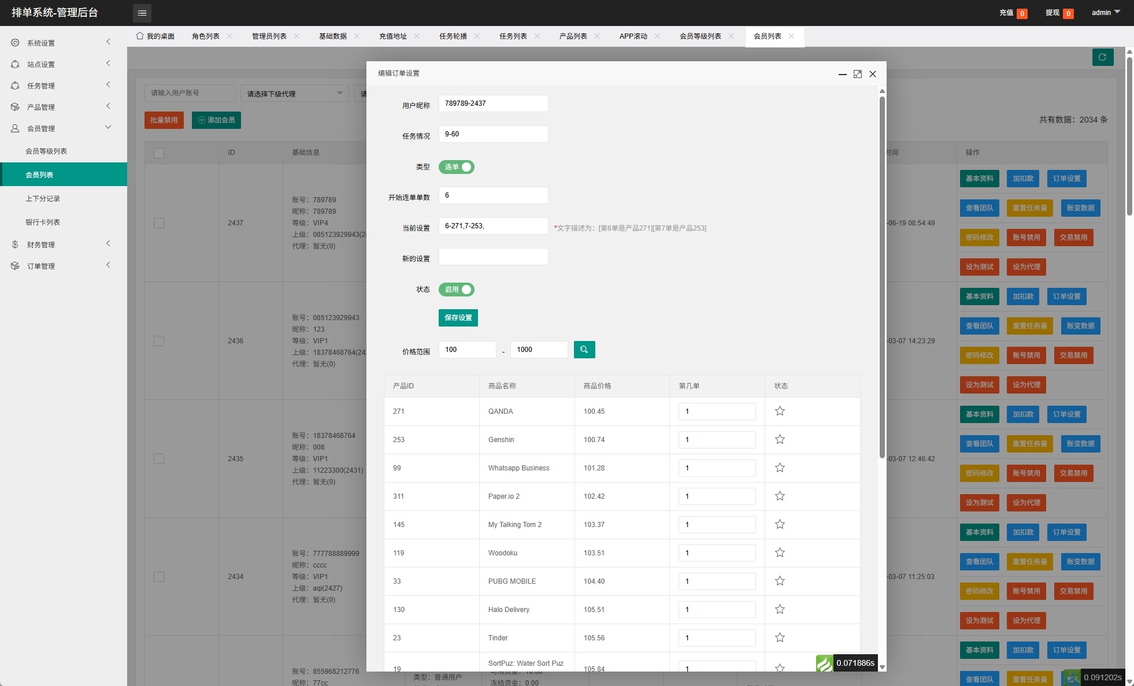Click the 保存设置 button
Image resolution: width=1134 pixels, height=686 pixels.
pyautogui.click(x=458, y=318)
